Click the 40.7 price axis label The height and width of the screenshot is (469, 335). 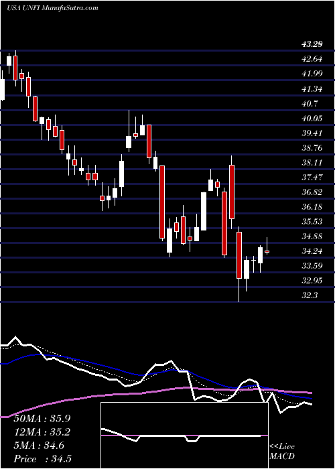(309, 103)
